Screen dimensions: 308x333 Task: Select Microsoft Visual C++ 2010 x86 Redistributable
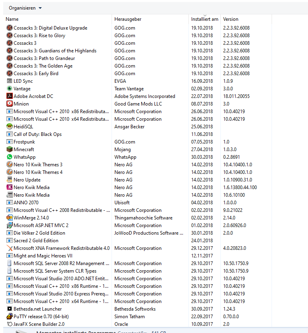click(x=61, y=112)
